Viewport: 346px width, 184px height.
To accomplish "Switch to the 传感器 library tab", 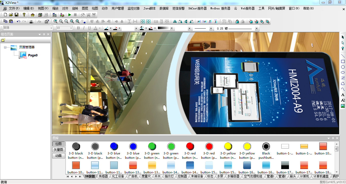I will point(103,176).
